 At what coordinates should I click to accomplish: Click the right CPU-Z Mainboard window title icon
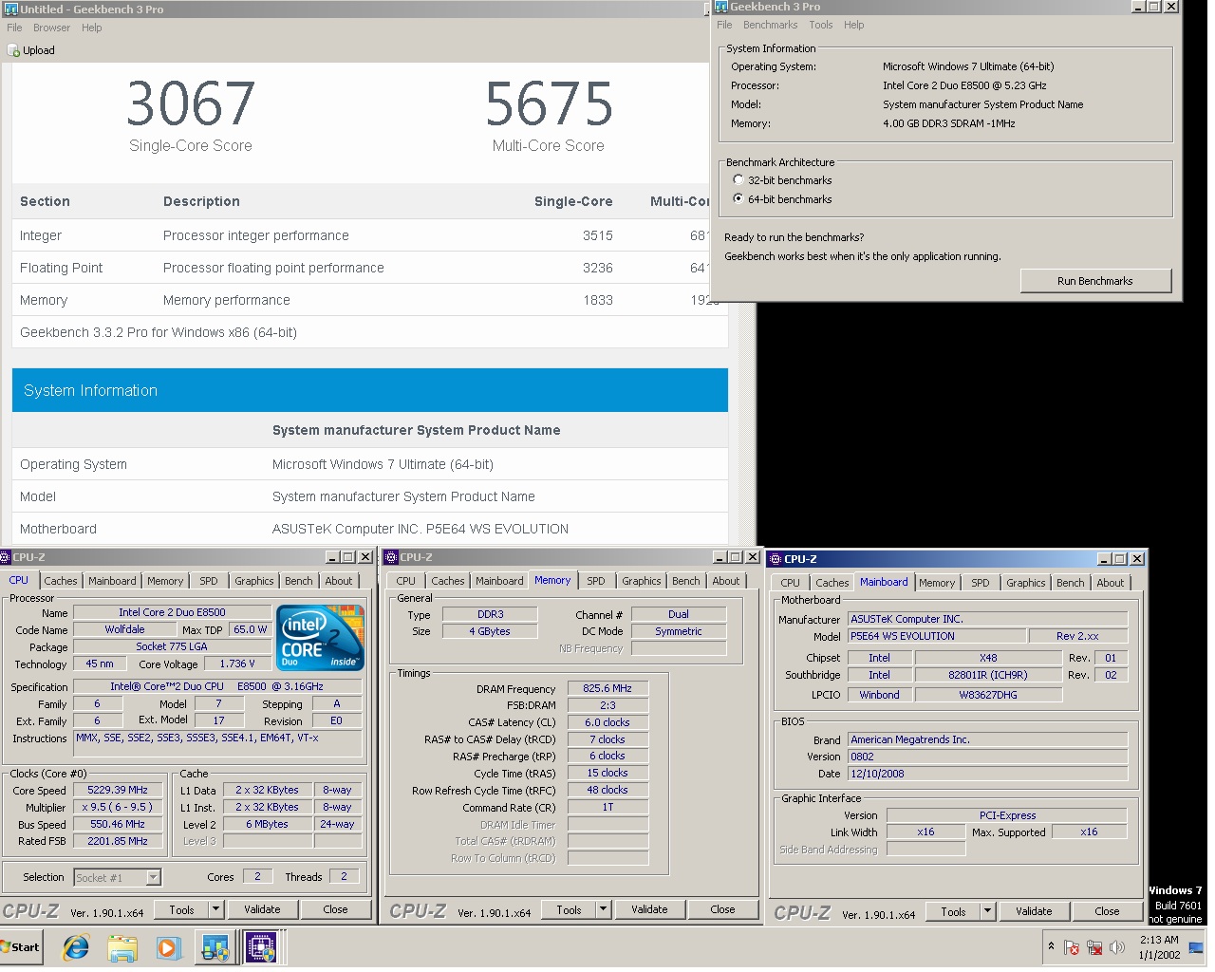(775, 559)
